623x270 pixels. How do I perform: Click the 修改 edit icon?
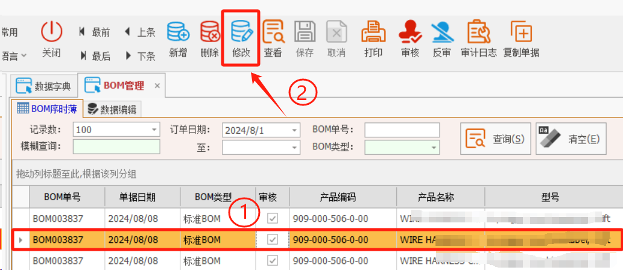[x=242, y=32]
